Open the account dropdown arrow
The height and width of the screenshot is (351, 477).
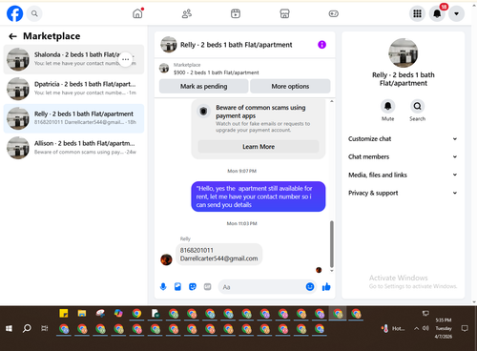pos(456,13)
